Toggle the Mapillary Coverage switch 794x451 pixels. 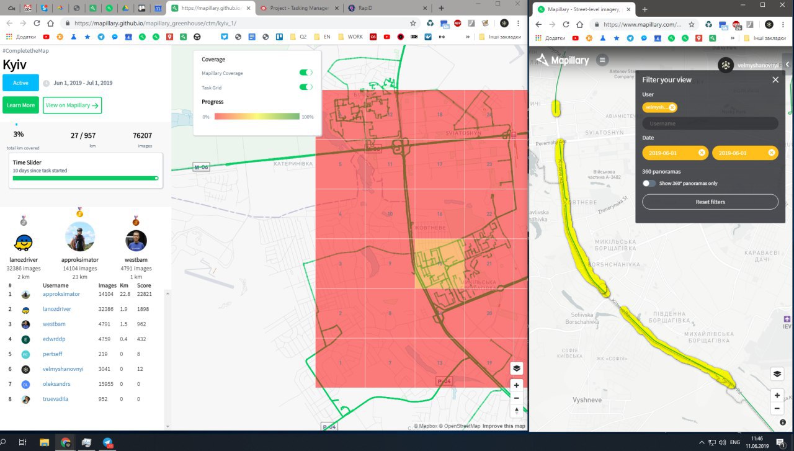click(306, 73)
